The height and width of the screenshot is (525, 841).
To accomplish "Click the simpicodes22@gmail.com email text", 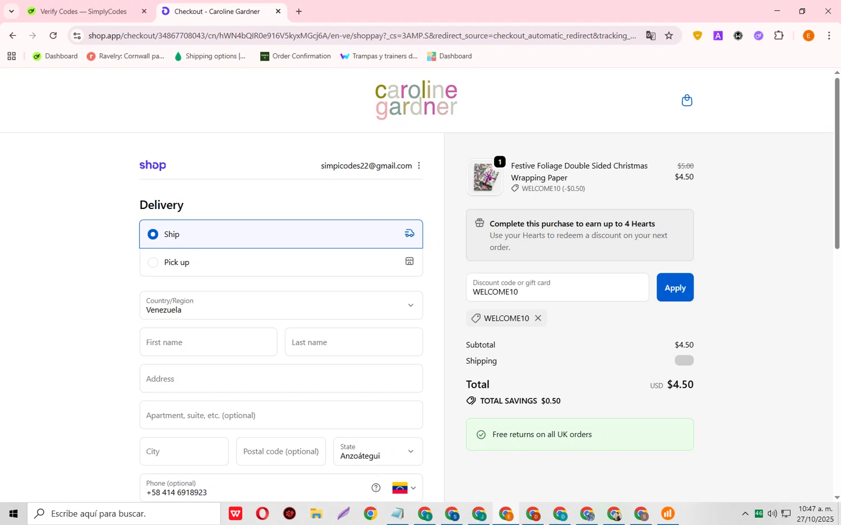I will coord(366,165).
